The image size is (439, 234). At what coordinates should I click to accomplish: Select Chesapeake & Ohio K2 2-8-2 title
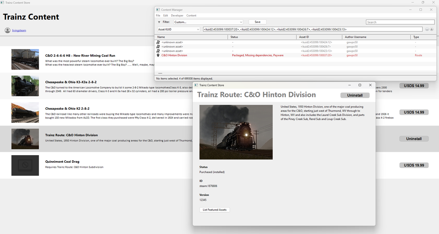[67, 109]
